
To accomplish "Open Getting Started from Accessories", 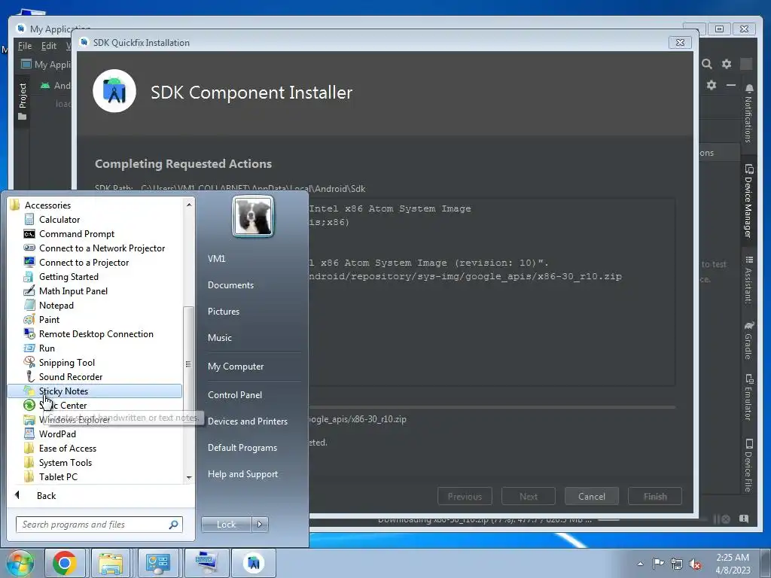I will tap(69, 277).
